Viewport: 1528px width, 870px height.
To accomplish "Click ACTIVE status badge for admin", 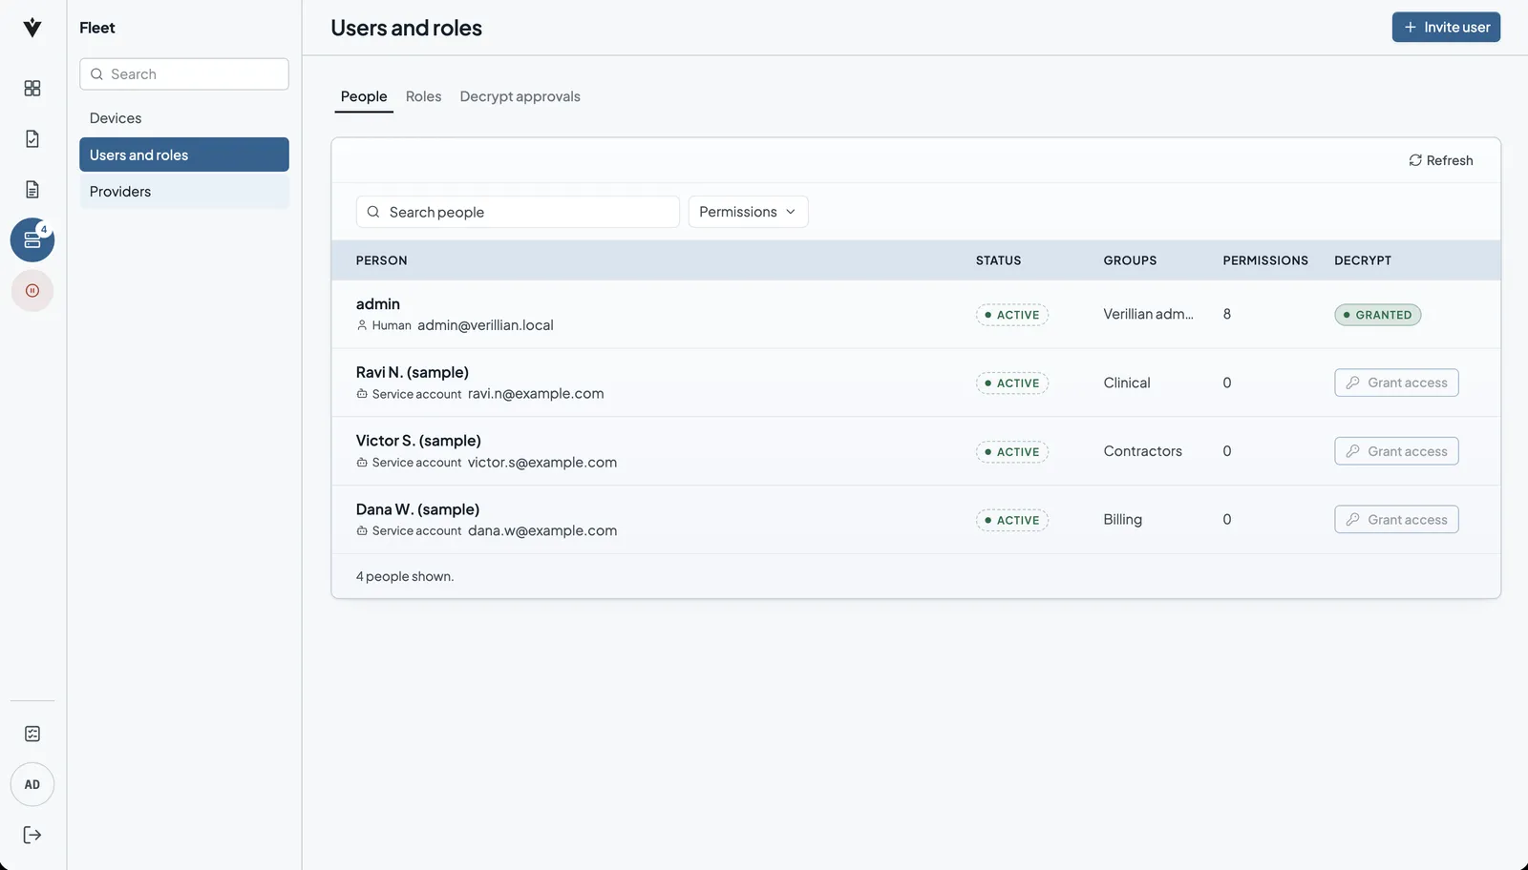I will (x=1012, y=315).
